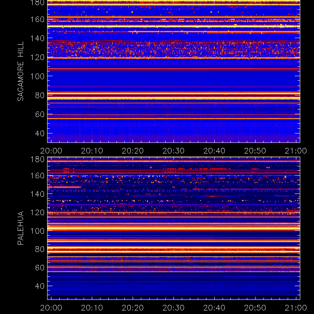Click the 20:50 time label under Palehua plot
The width and height of the screenshot is (314, 314).
tap(255, 308)
